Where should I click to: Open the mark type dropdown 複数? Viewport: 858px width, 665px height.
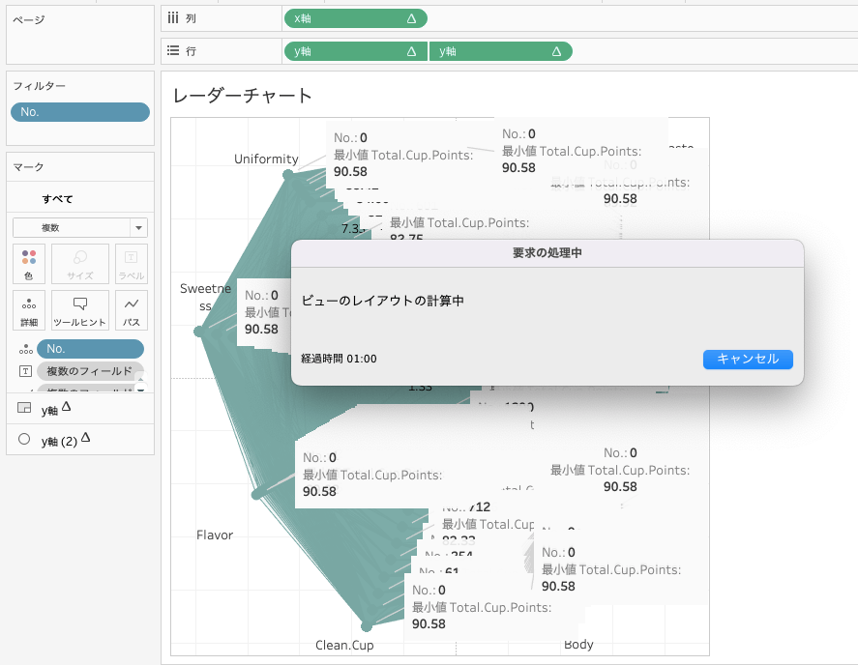pos(80,227)
